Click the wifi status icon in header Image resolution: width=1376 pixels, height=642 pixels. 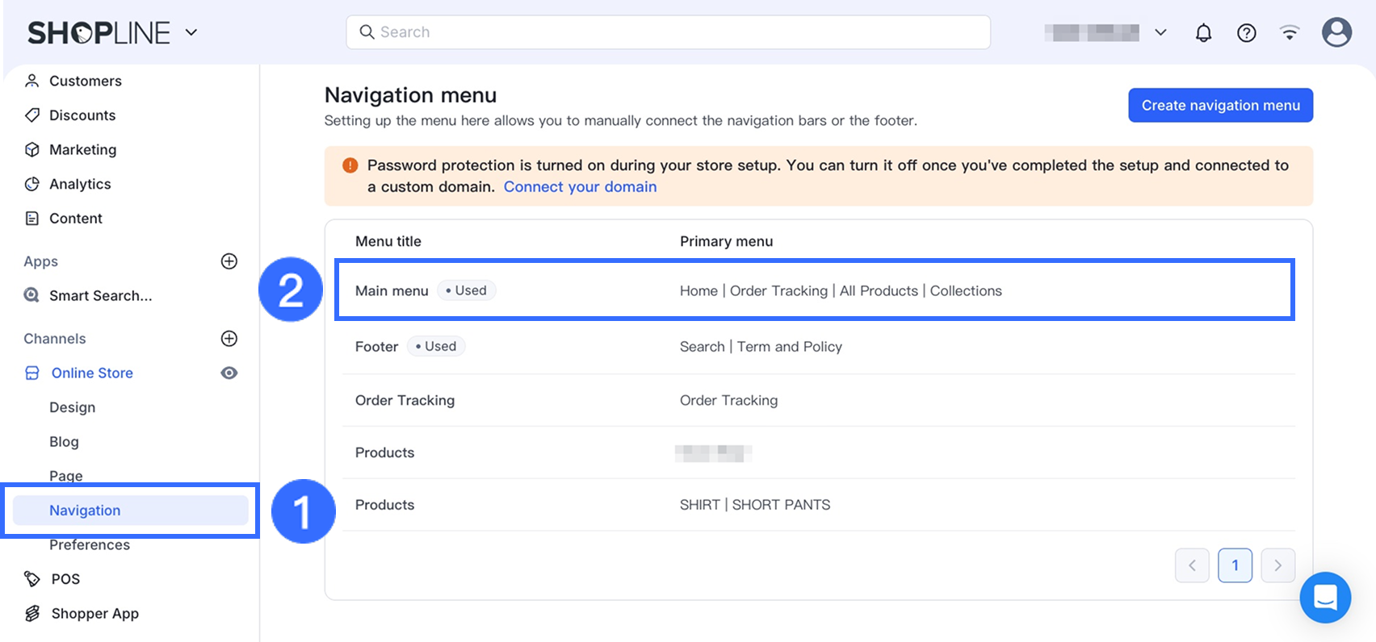1290,33
